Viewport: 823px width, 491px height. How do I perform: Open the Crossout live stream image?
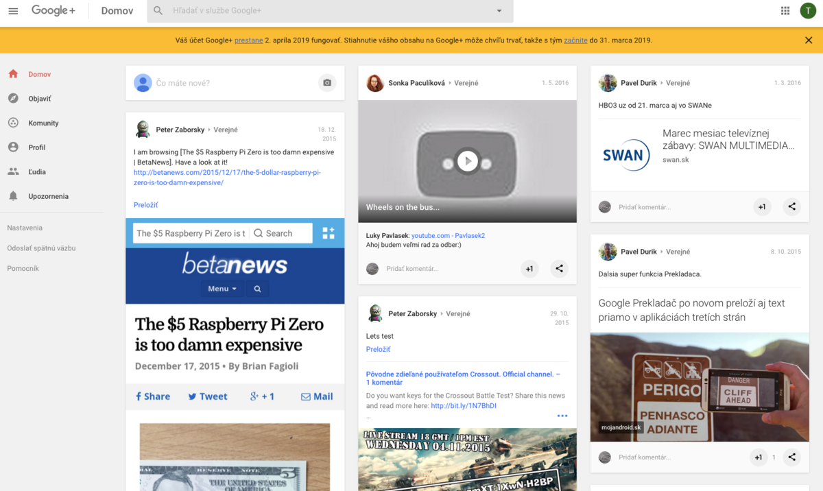(x=467, y=459)
